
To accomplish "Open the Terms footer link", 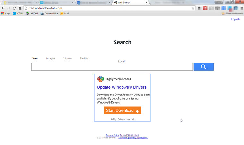I will click(x=122, y=135).
